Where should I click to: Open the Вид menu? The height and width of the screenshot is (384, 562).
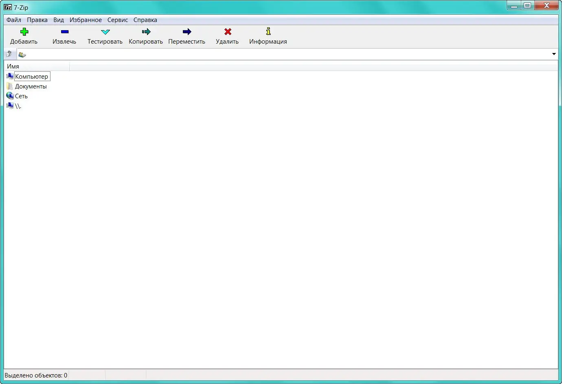pos(59,20)
